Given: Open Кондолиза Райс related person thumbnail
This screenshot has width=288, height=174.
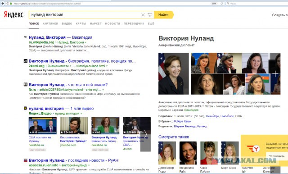Looking at the screenshot, I should point(188,153).
